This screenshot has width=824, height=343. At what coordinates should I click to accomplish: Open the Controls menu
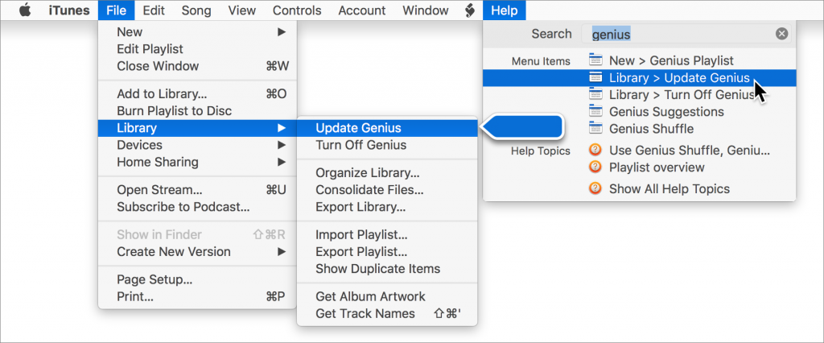[297, 10]
